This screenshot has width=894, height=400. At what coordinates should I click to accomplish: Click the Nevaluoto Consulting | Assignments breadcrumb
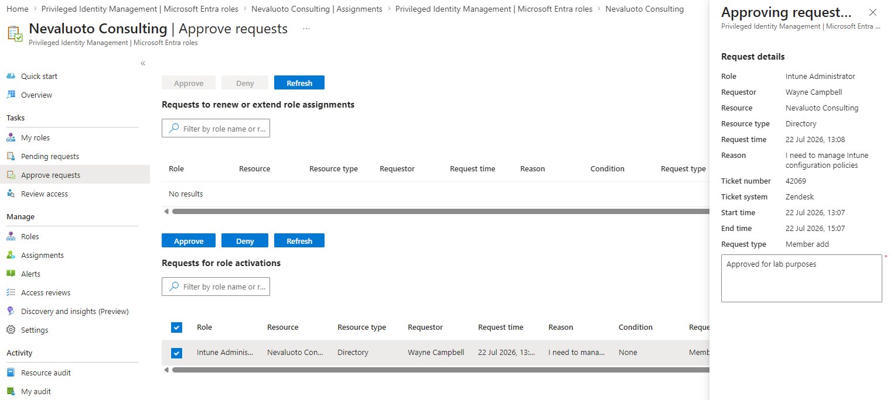[x=317, y=9]
